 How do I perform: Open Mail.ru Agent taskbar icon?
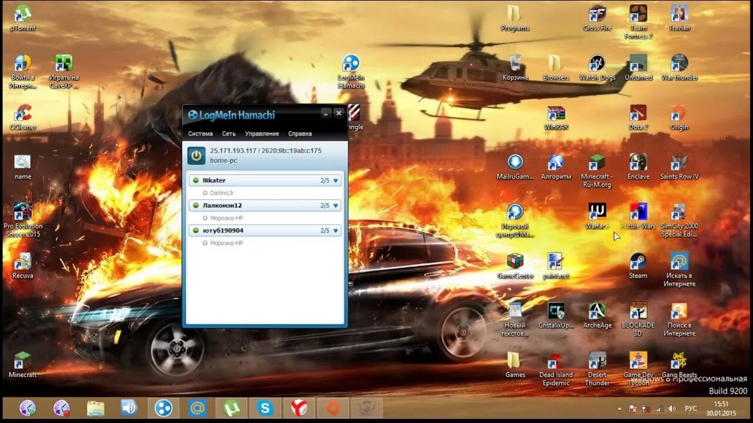(197, 408)
